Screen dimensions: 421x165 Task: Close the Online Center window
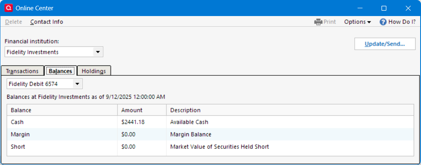coord(408,8)
